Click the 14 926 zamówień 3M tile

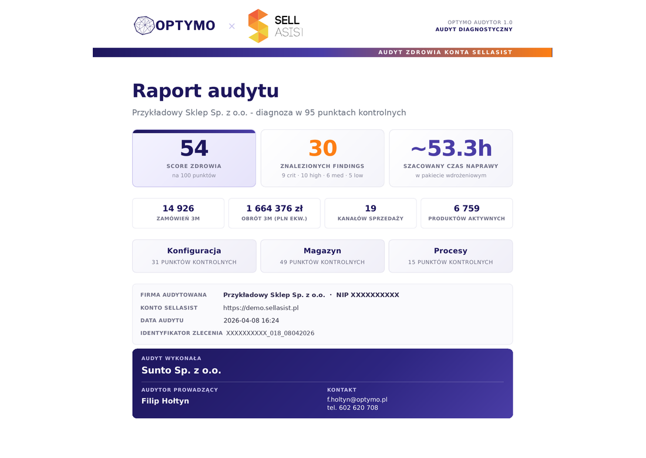pyautogui.click(x=178, y=213)
